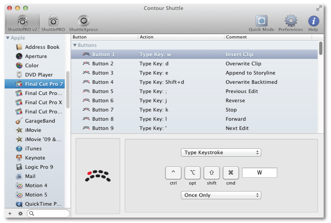Add a new application with plus button

(x=10, y=213)
